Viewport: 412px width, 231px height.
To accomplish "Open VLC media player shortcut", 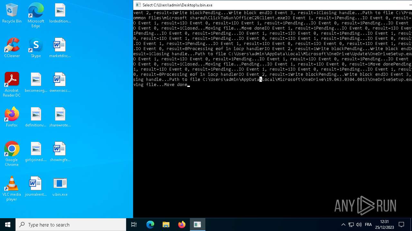I will (12, 189).
